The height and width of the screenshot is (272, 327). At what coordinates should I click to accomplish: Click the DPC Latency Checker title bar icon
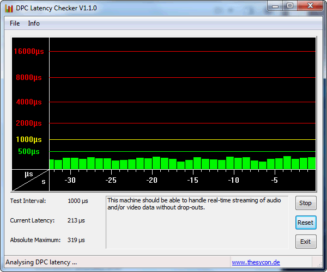(9, 8)
